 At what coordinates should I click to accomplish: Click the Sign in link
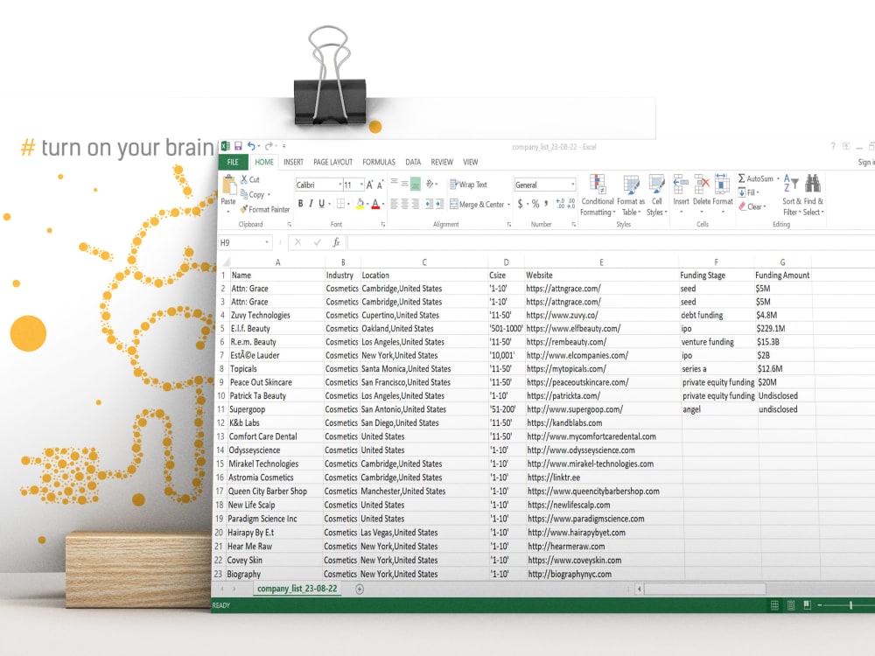866,162
